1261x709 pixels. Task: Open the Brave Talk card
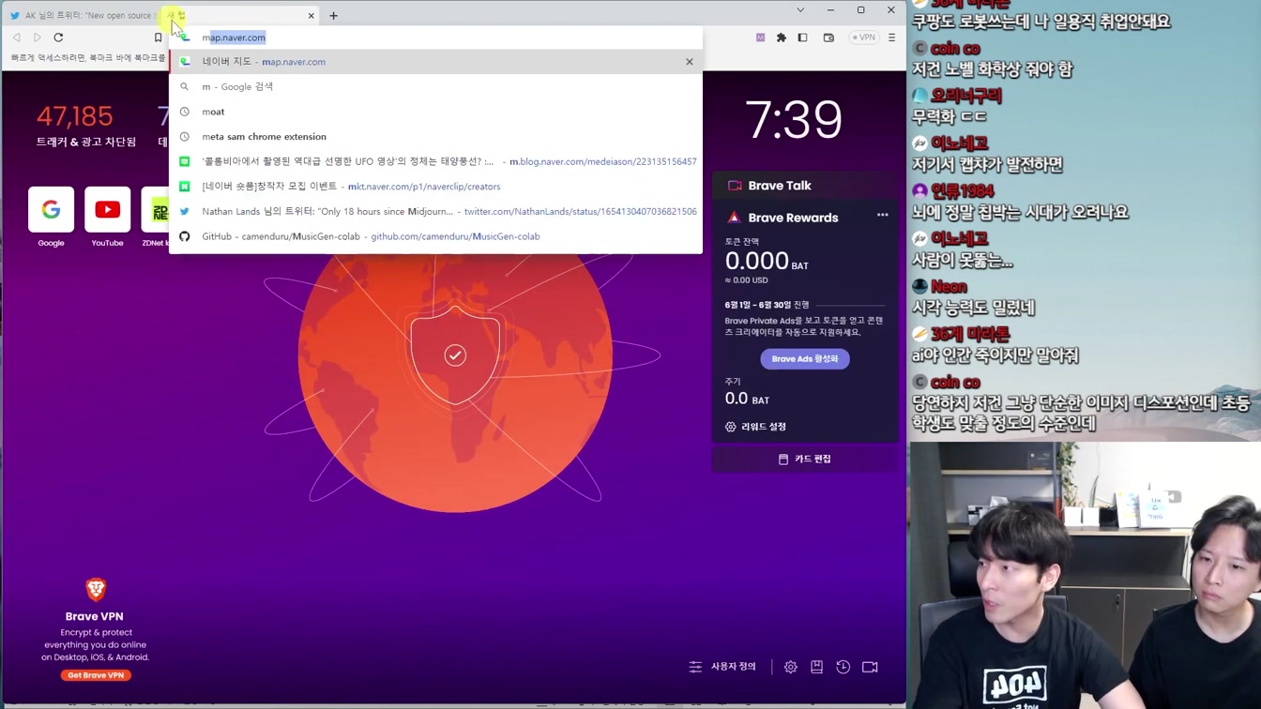[806, 186]
